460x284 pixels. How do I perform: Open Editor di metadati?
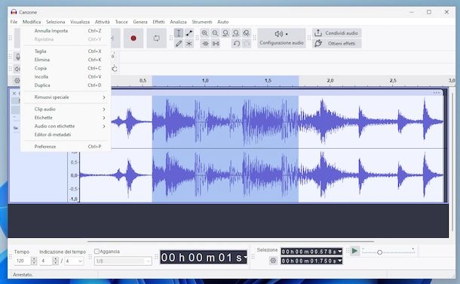pos(66,134)
